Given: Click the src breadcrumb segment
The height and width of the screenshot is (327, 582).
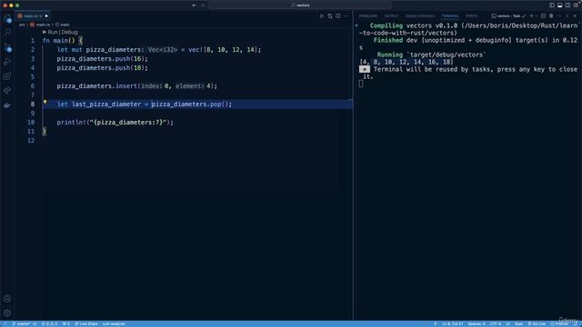Looking at the screenshot, I should tap(22, 25).
